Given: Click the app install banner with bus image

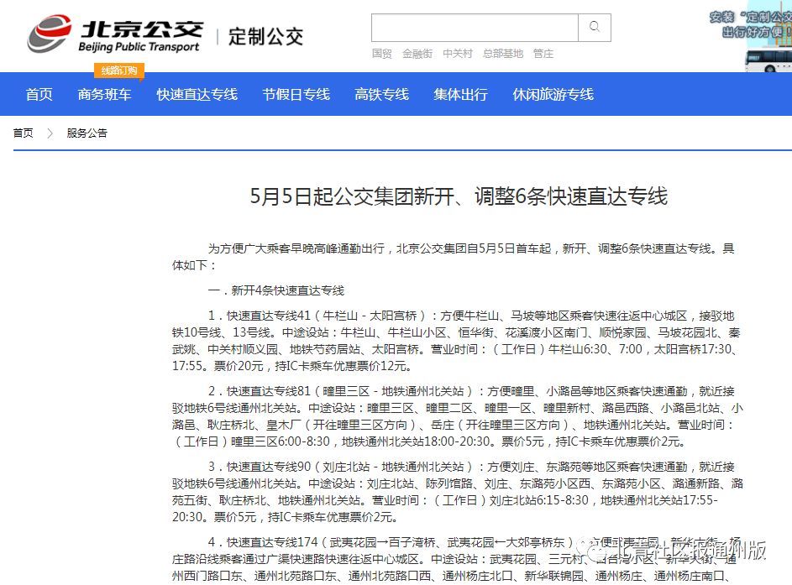Looking at the screenshot, I should (x=752, y=38).
